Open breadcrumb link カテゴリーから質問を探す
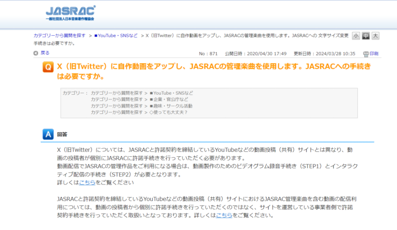397x230 pixels. pos(60,35)
